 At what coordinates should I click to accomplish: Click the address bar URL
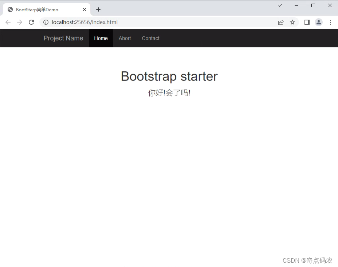pyautogui.click(x=85, y=22)
